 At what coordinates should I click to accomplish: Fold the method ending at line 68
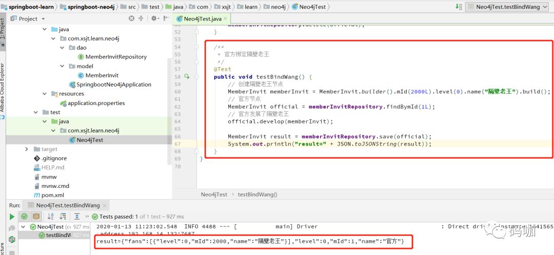pyautogui.click(x=196, y=151)
